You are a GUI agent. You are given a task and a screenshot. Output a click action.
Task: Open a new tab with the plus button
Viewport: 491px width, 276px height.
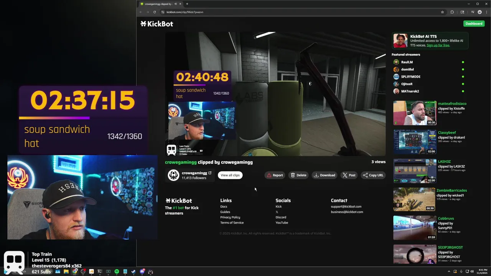pos(187,4)
